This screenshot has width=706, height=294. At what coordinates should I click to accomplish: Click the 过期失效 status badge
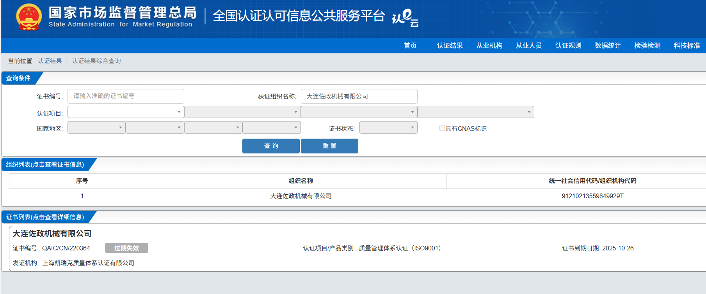click(126, 248)
